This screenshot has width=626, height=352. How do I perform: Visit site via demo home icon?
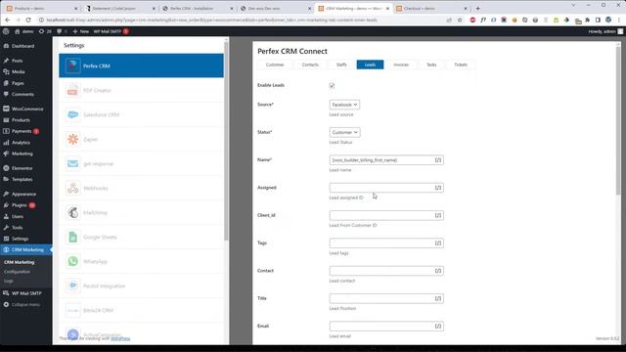23,31
